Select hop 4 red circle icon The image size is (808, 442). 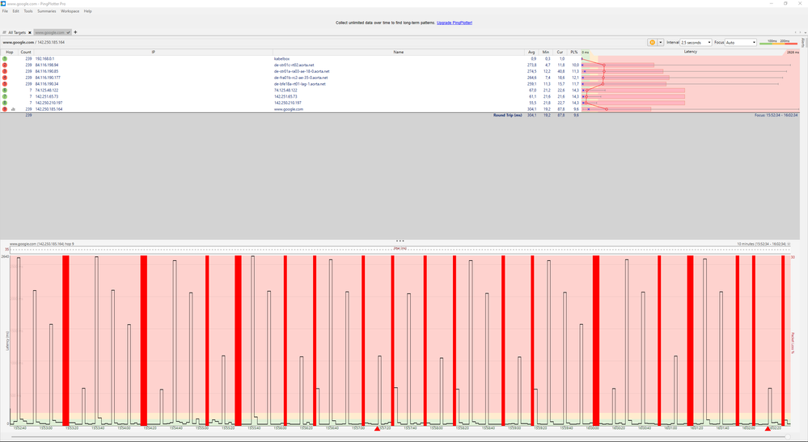click(x=5, y=78)
